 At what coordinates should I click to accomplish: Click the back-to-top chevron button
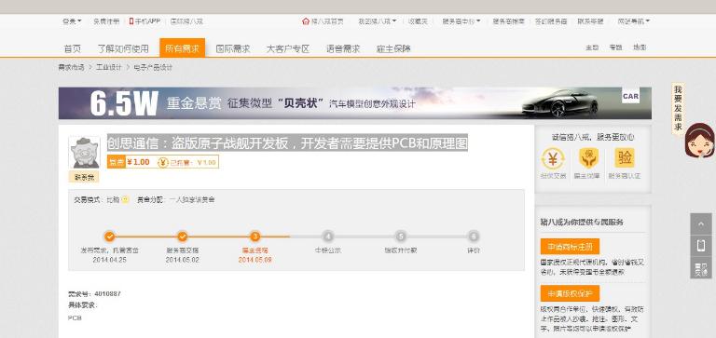pos(701,224)
